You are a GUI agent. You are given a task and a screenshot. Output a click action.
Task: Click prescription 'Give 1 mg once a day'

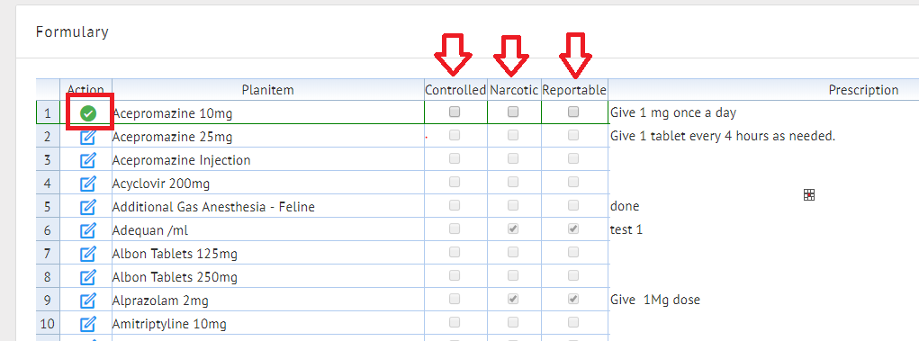coord(673,112)
